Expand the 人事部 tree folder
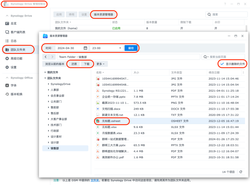 [x=48, y=90]
